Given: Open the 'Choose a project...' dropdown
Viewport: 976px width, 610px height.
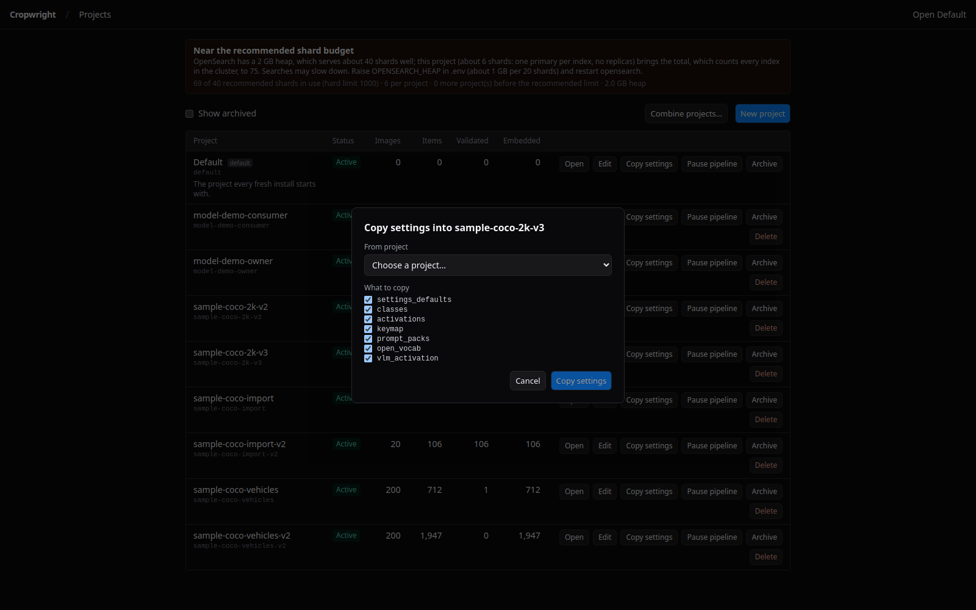Looking at the screenshot, I should (488, 265).
